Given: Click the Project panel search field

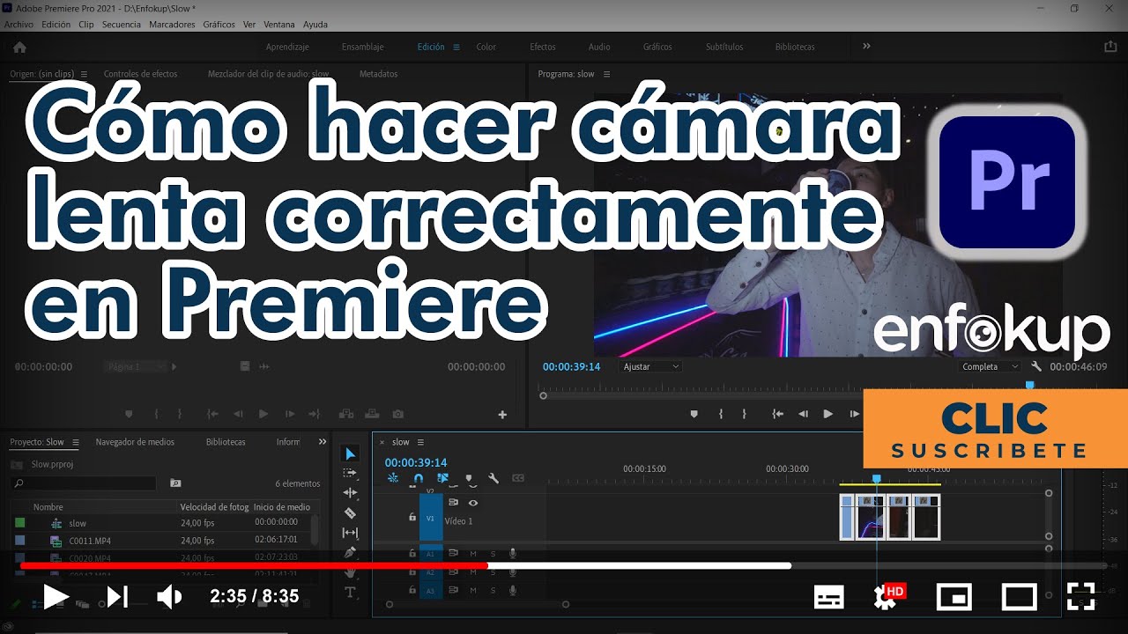Looking at the screenshot, I should tap(85, 483).
